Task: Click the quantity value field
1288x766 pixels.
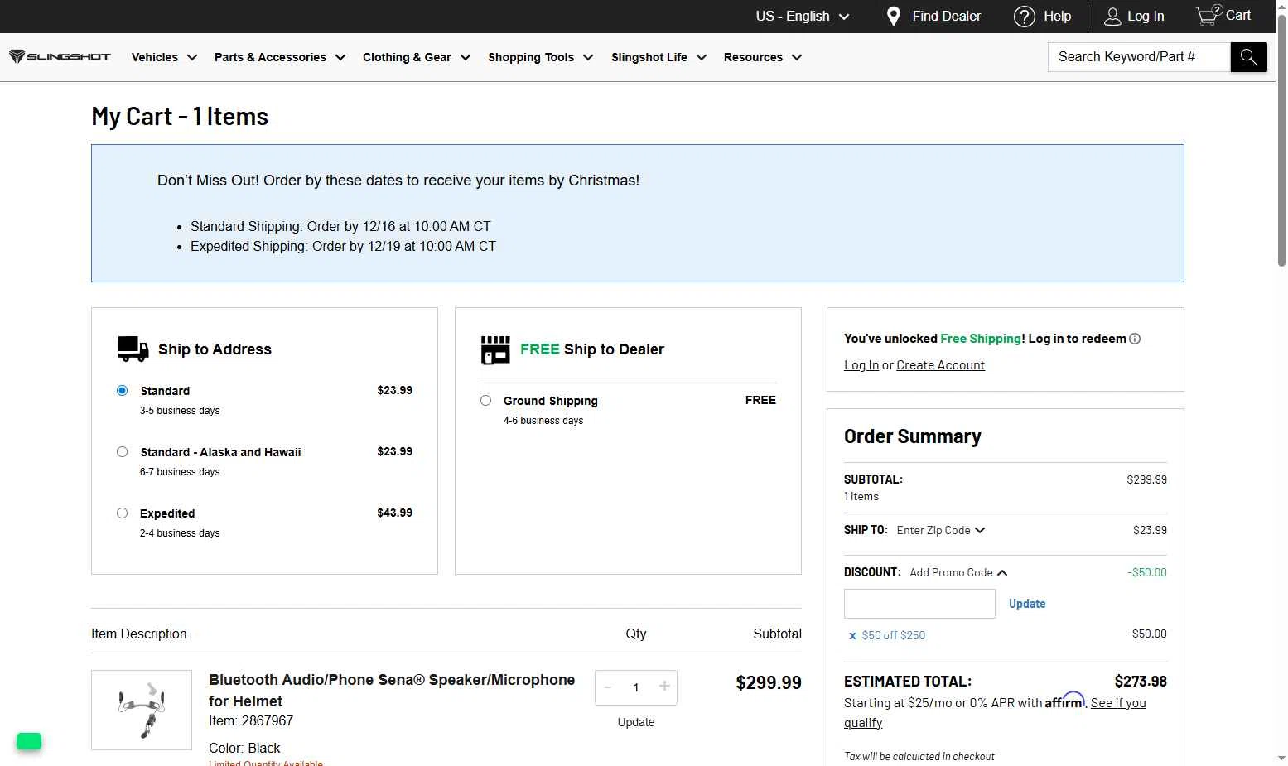Action: pos(636,687)
